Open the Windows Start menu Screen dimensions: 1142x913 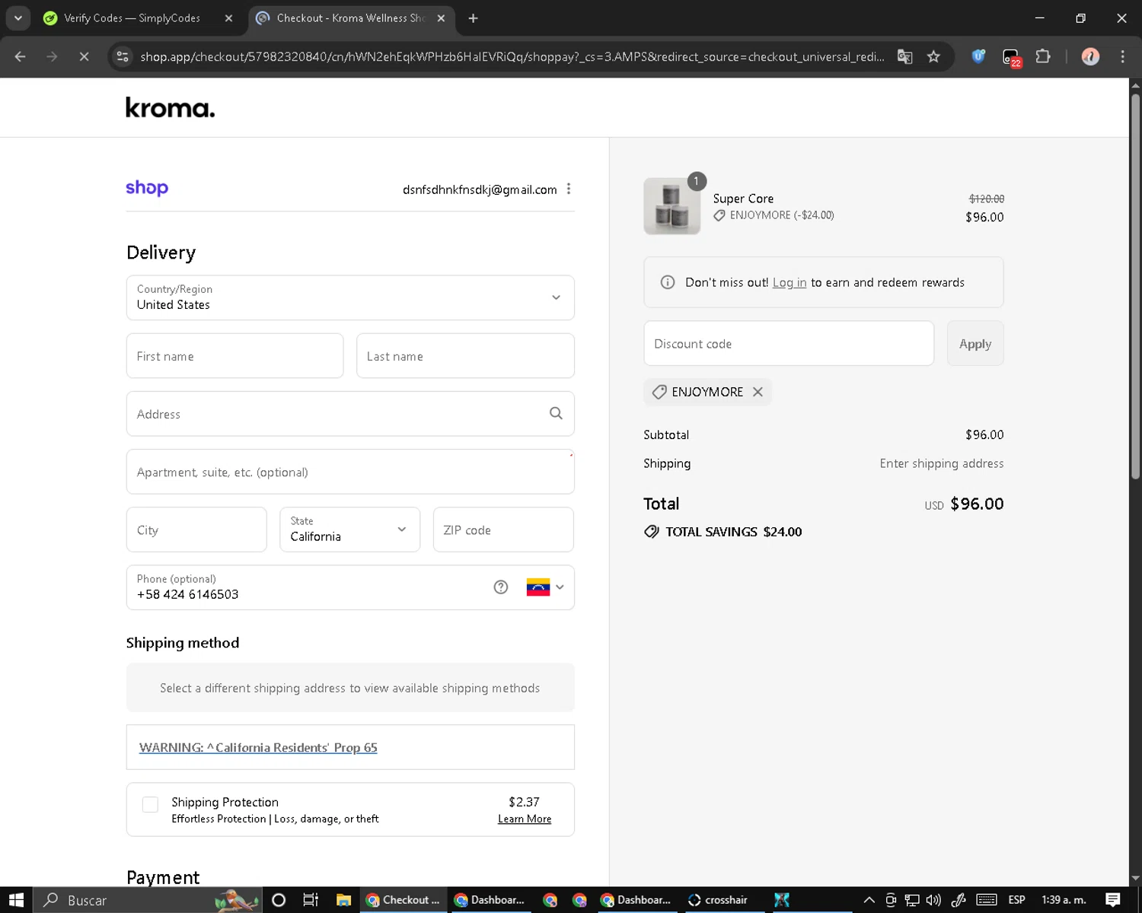(16, 900)
